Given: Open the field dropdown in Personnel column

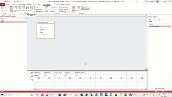Looking at the screenshot, I should 84,72.
